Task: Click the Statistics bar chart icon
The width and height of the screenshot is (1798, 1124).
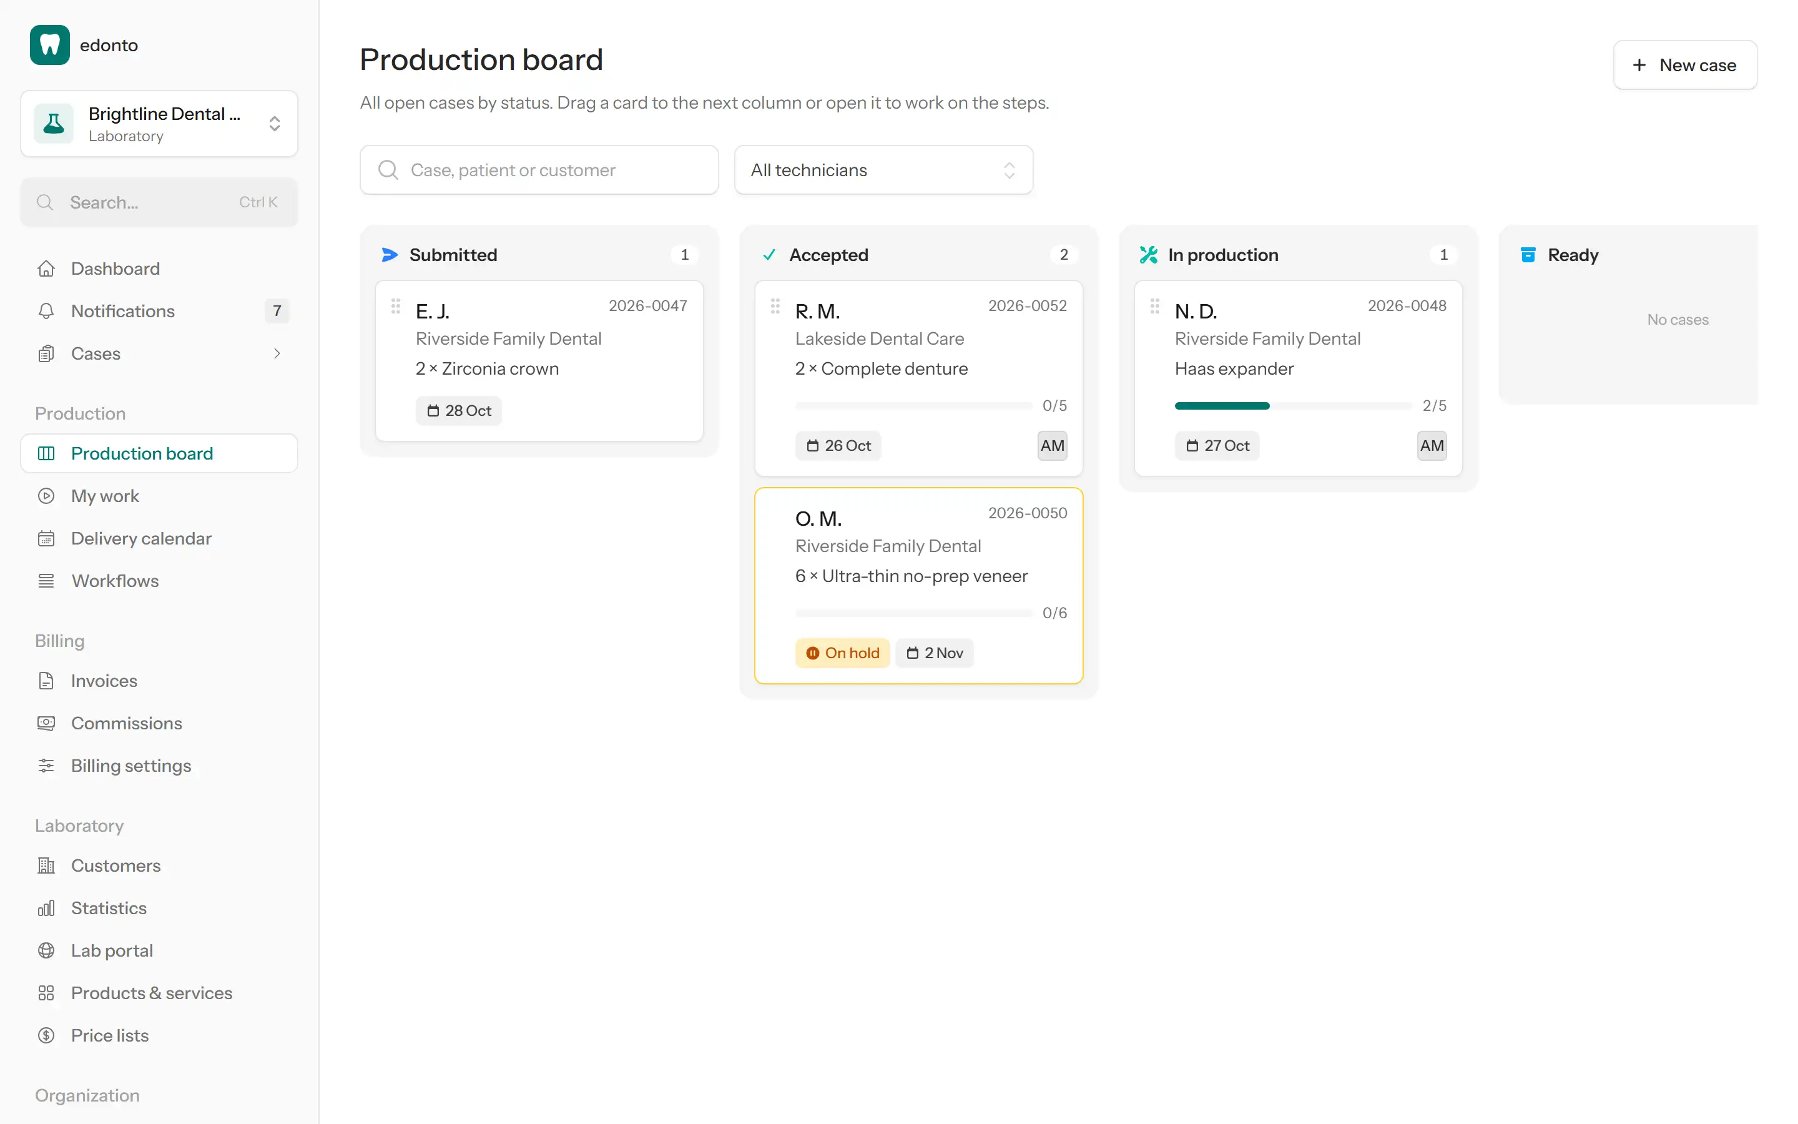Action: tap(46, 908)
